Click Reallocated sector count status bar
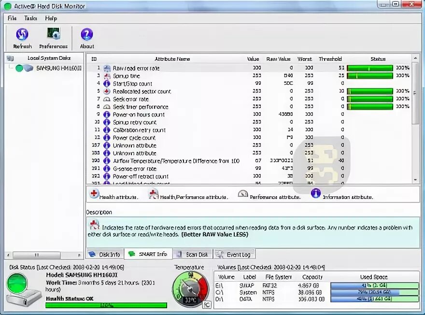The image size is (425, 315). [370, 91]
